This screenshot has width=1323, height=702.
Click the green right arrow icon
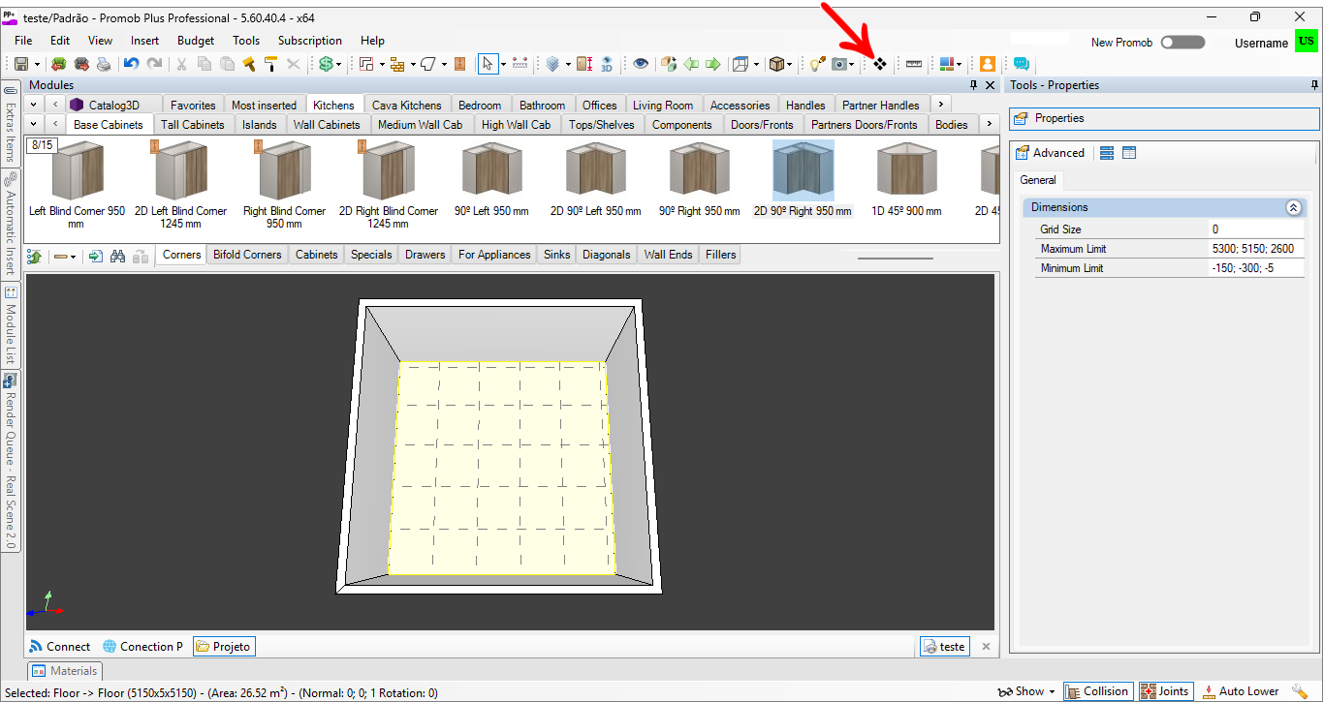coord(713,64)
